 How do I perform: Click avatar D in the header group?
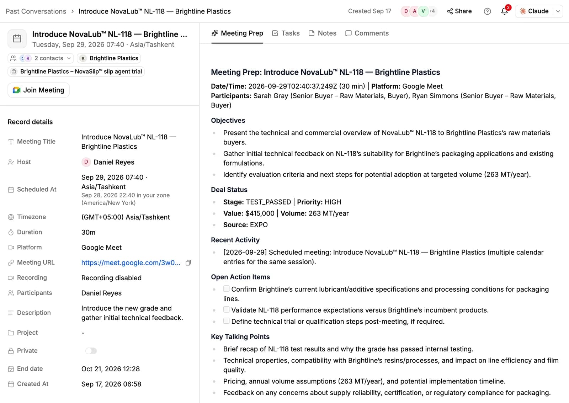click(406, 11)
